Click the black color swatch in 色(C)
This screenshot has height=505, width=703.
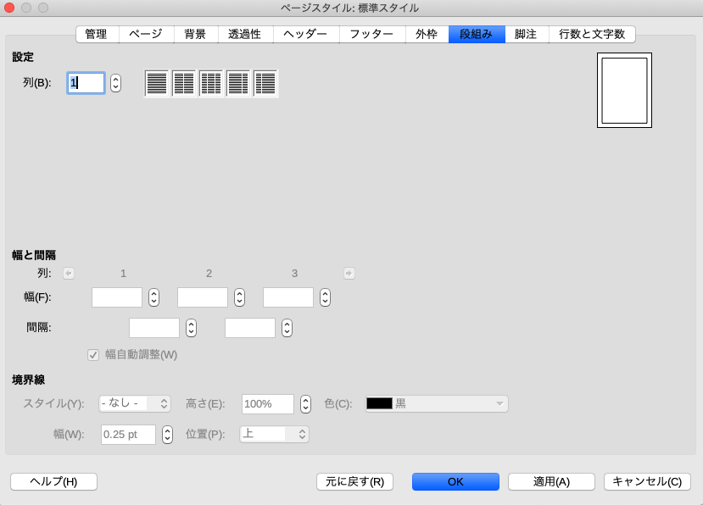tap(379, 403)
